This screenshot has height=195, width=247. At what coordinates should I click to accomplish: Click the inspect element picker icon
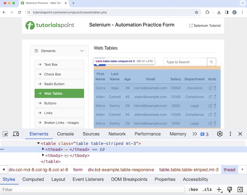click(x=5, y=134)
